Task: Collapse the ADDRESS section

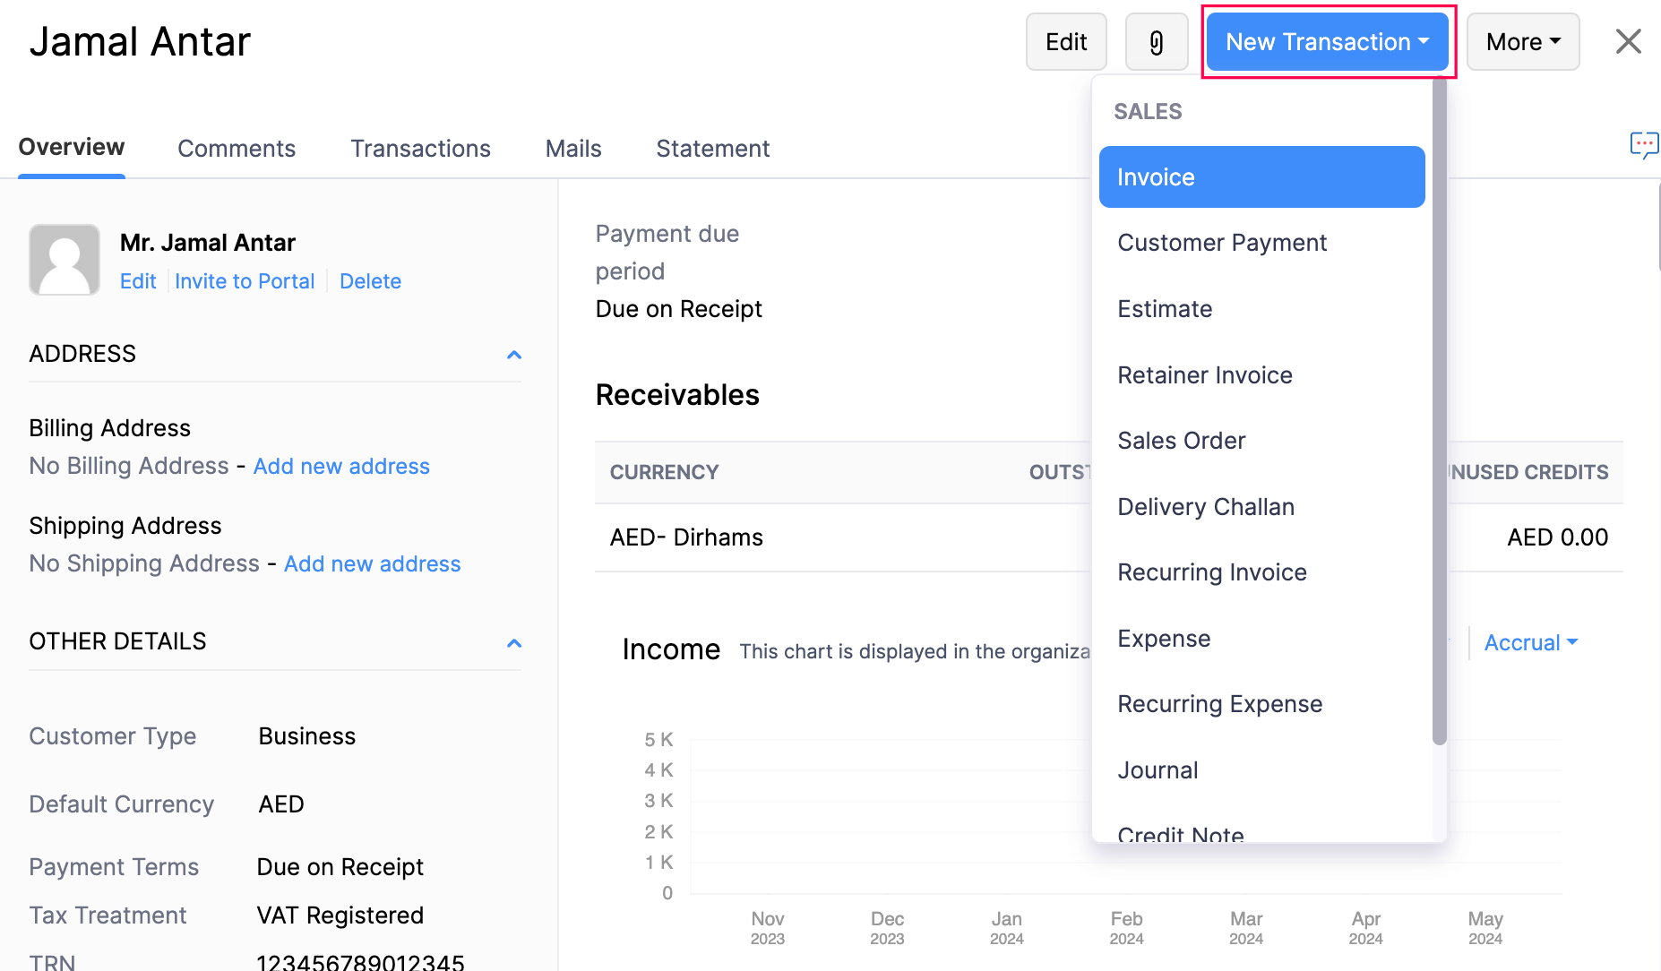Action: [x=514, y=355]
